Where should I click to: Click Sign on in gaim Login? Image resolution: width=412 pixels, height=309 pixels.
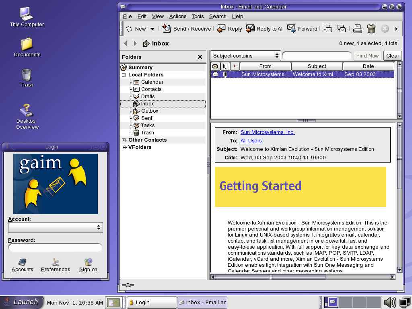[88, 266]
